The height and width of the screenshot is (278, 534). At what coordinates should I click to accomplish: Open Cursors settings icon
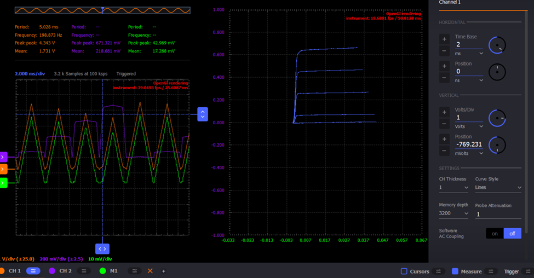click(438, 271)
